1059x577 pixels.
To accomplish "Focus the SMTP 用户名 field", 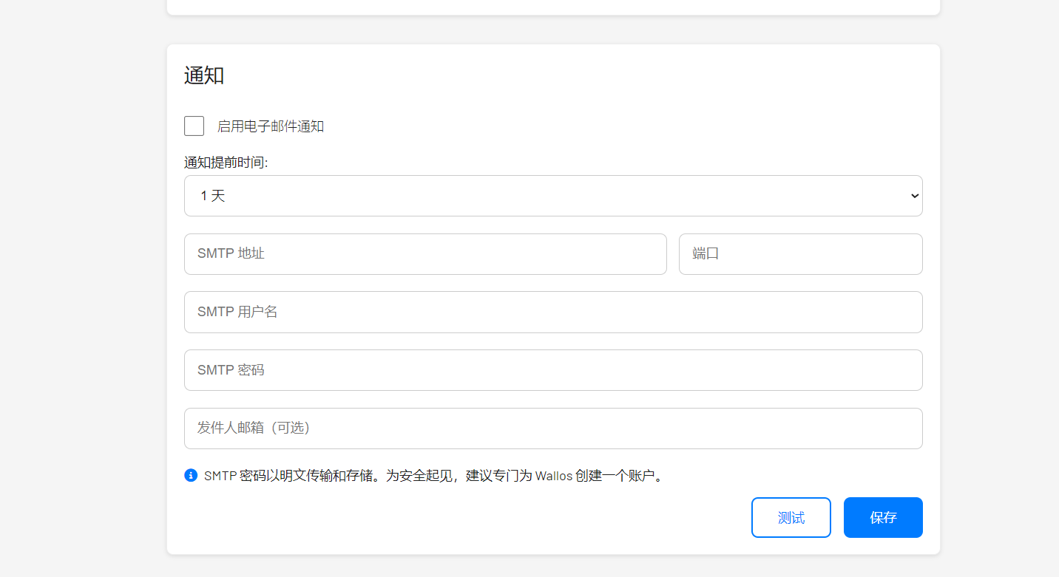I will [x=552, y=312].
